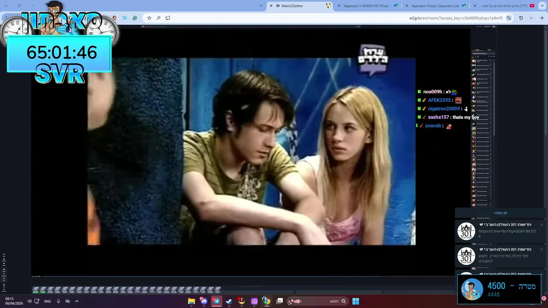Click the green Grammarly extension icon
This screenshot has width=548, height=308.
coord(135,18)
